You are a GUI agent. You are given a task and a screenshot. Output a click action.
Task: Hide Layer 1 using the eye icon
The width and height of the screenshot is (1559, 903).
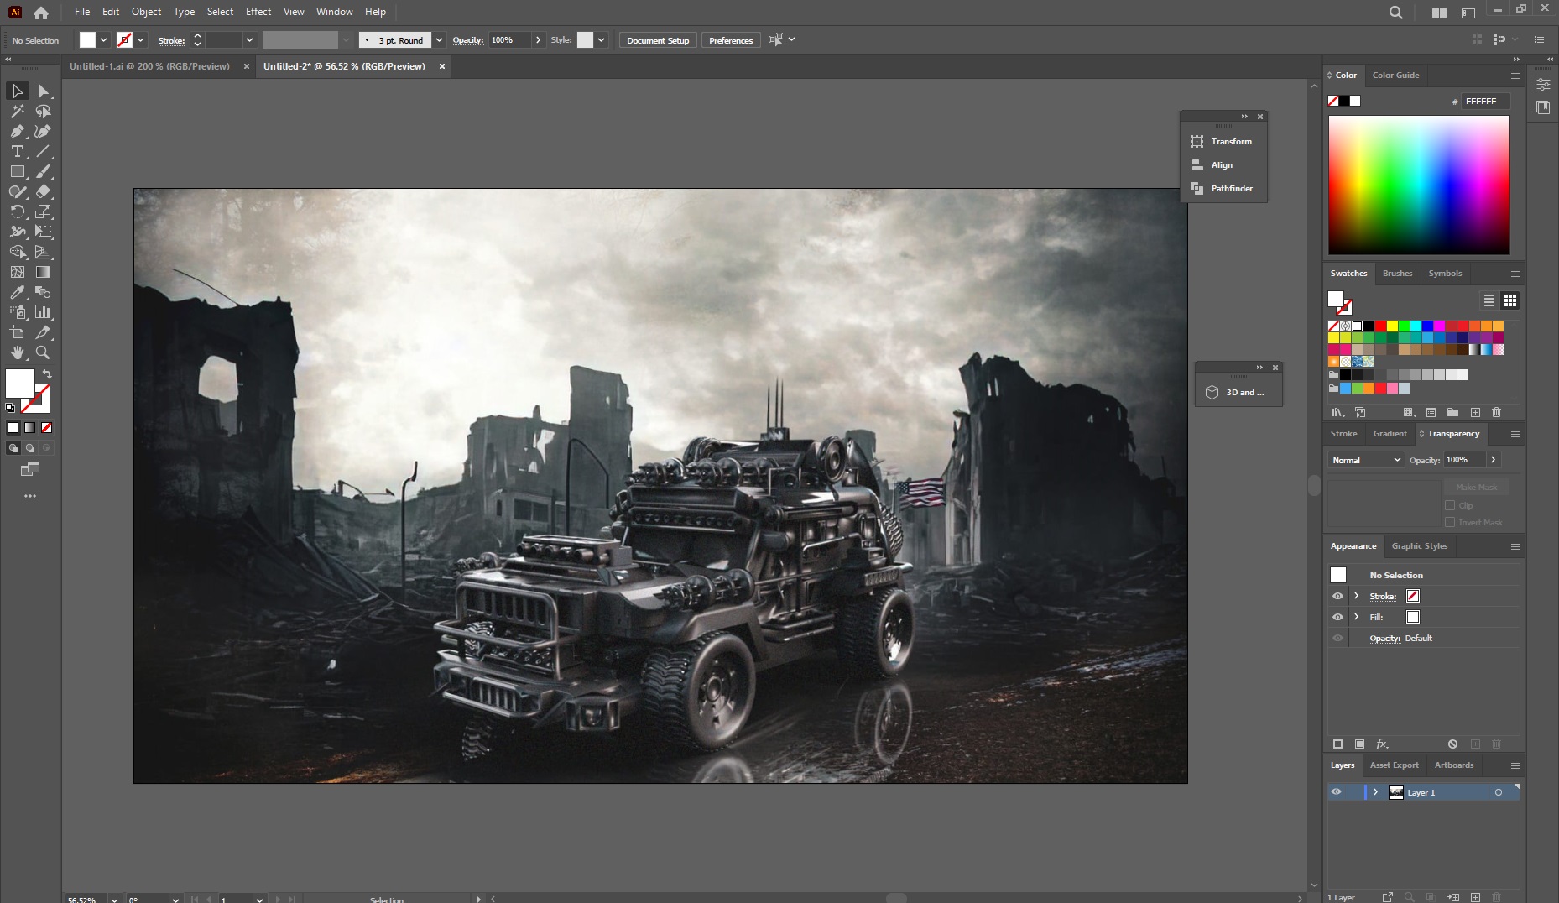click(x=1336, y=792)
